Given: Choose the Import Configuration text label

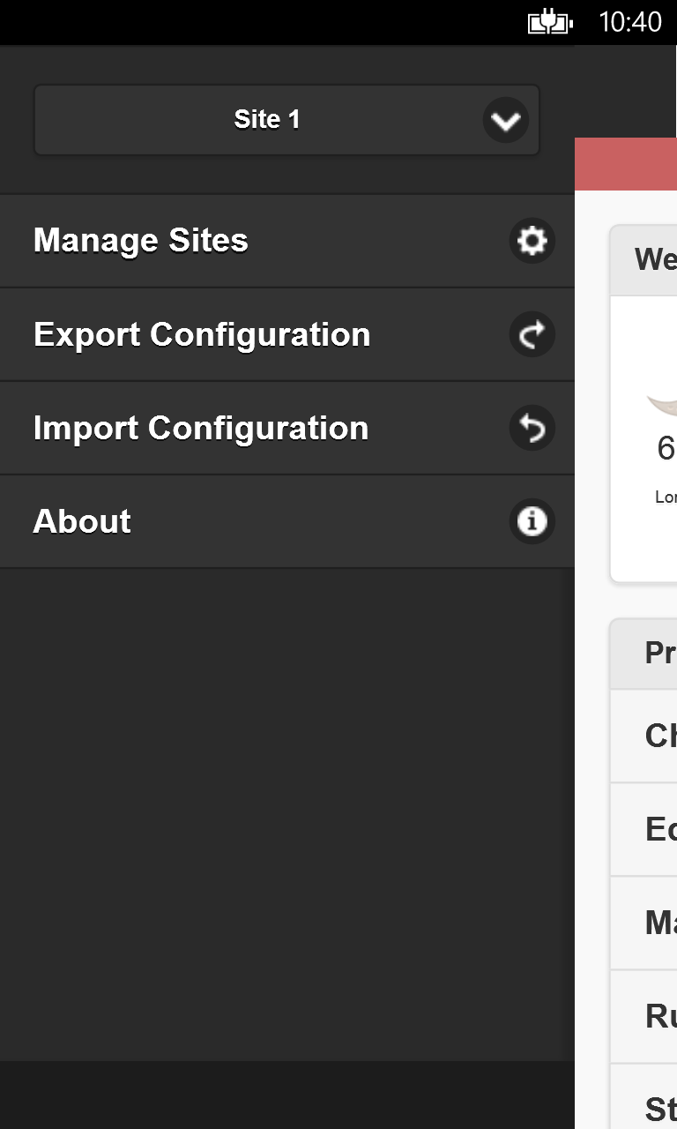Looking at the screenshot, I should (201, 428).
